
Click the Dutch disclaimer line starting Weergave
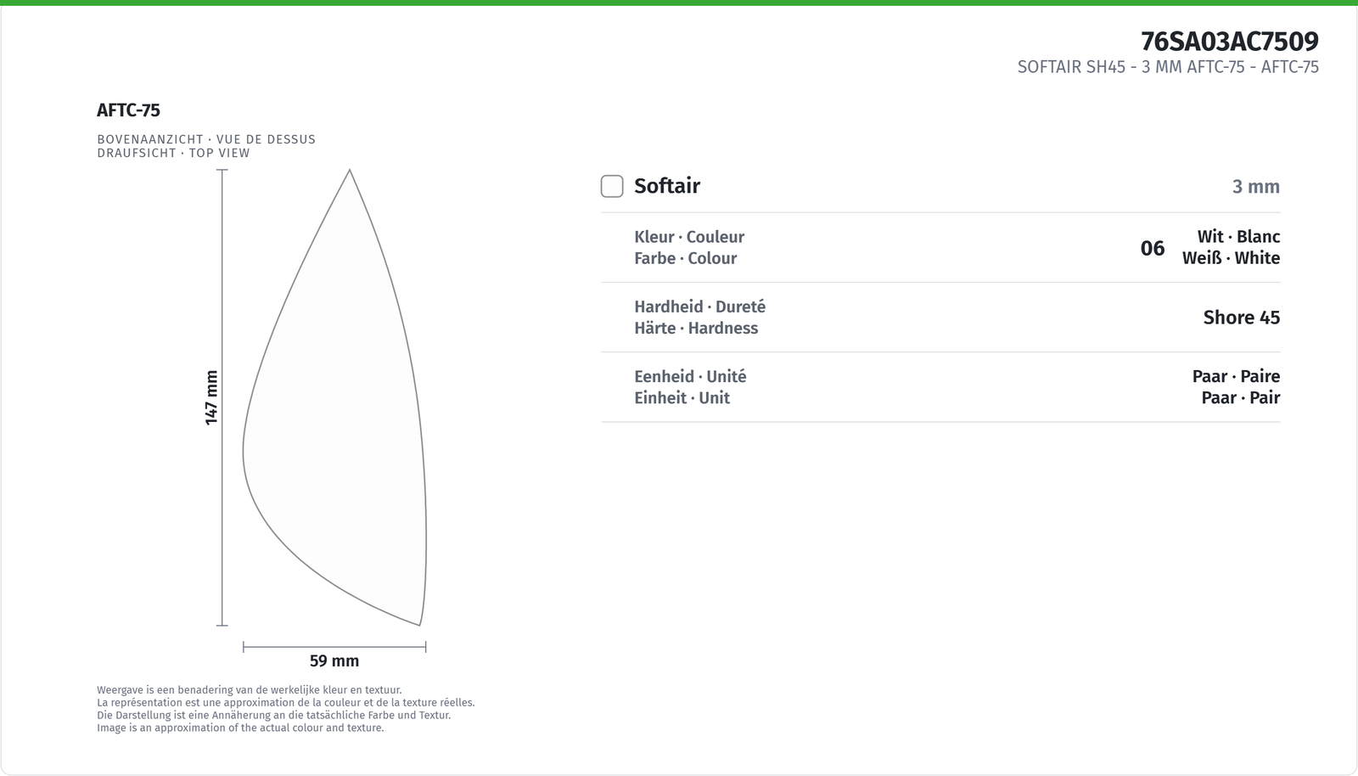coord(250,690)
